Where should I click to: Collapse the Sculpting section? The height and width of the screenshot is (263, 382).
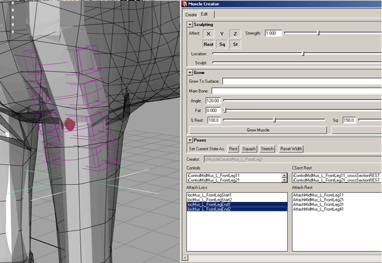[x=190, y=25]
